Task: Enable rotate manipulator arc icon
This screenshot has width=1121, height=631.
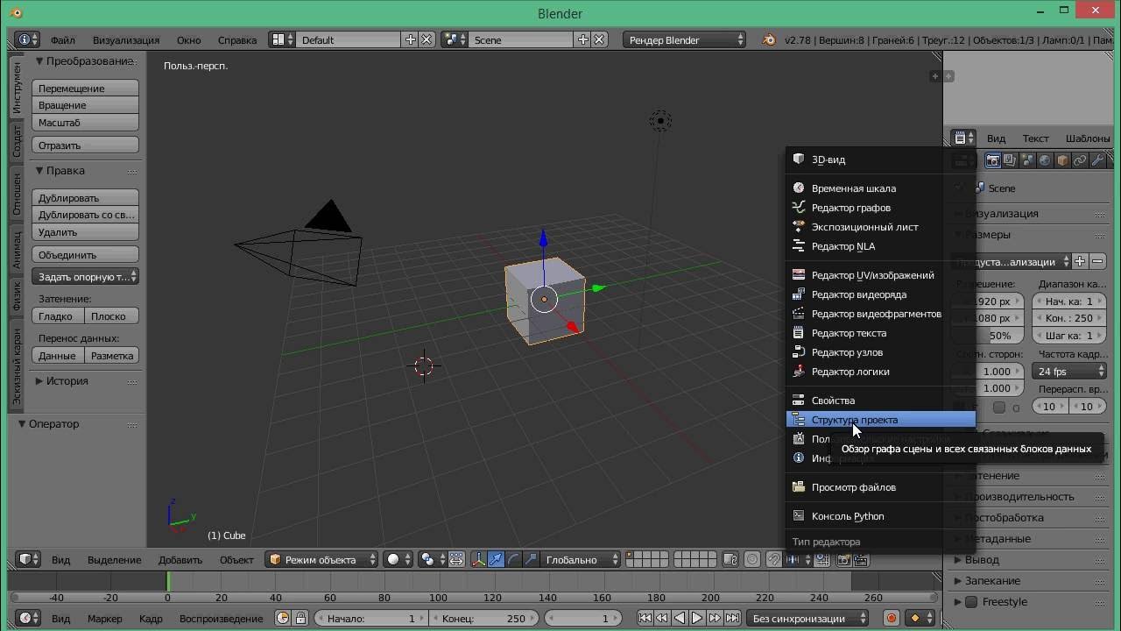Action: [x=513, y=560]
